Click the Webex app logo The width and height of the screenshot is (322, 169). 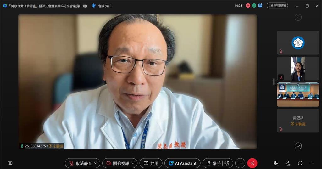pos(5,6)
